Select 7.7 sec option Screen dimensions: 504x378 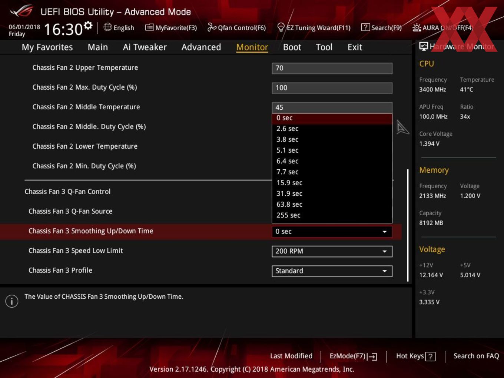coord(332,172)
